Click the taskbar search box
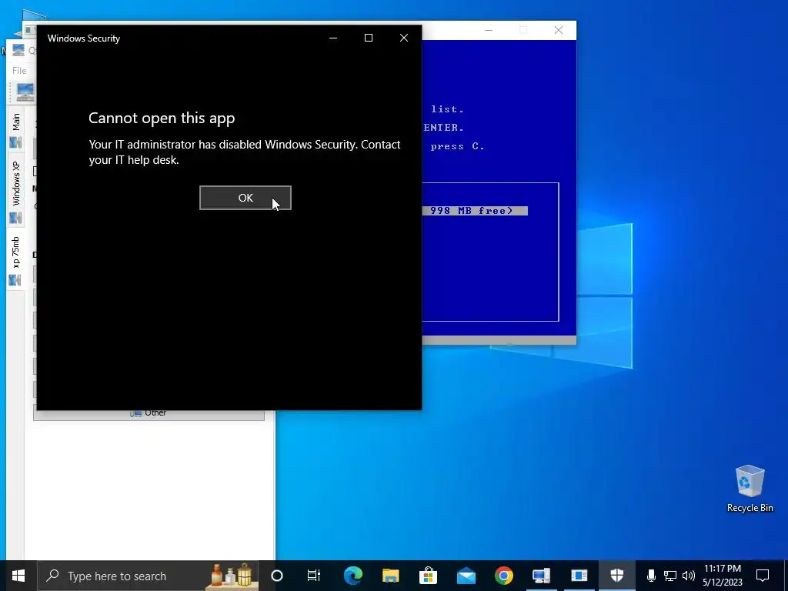Image resolution: width=788 pixels, height=591 pixels. coord(149,576)
